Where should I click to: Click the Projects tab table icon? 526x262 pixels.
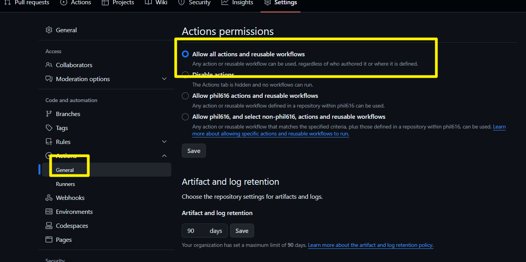pyautogui.click(x=105, y=2)
